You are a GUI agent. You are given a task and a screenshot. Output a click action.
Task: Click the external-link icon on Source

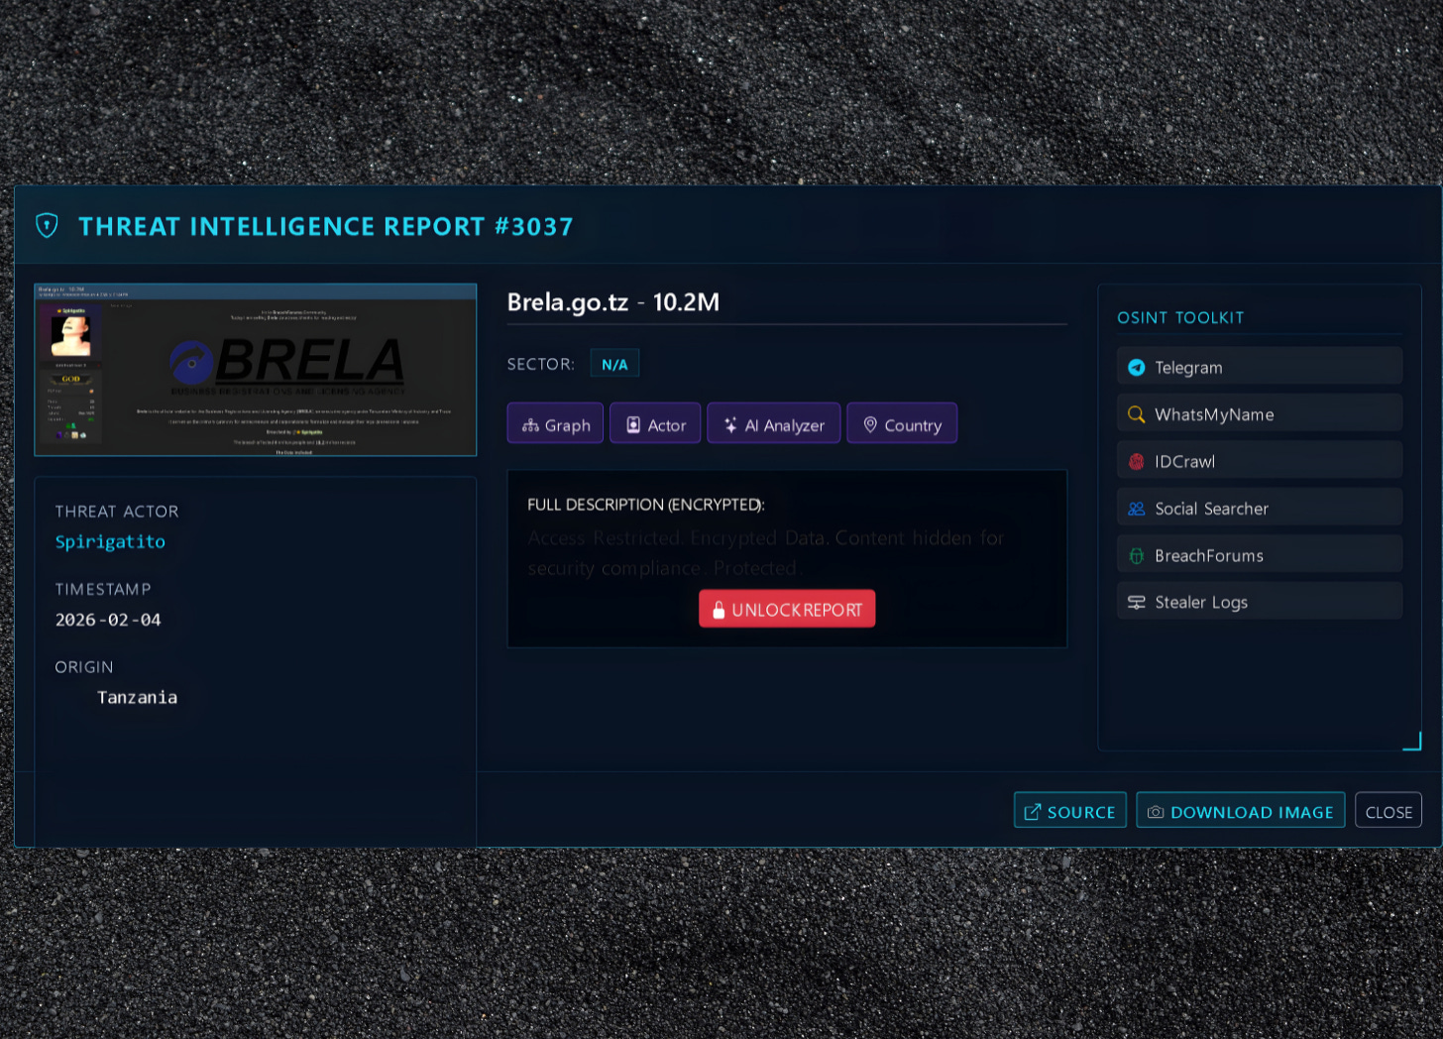pyautogui.click(x=1033, y=812)
